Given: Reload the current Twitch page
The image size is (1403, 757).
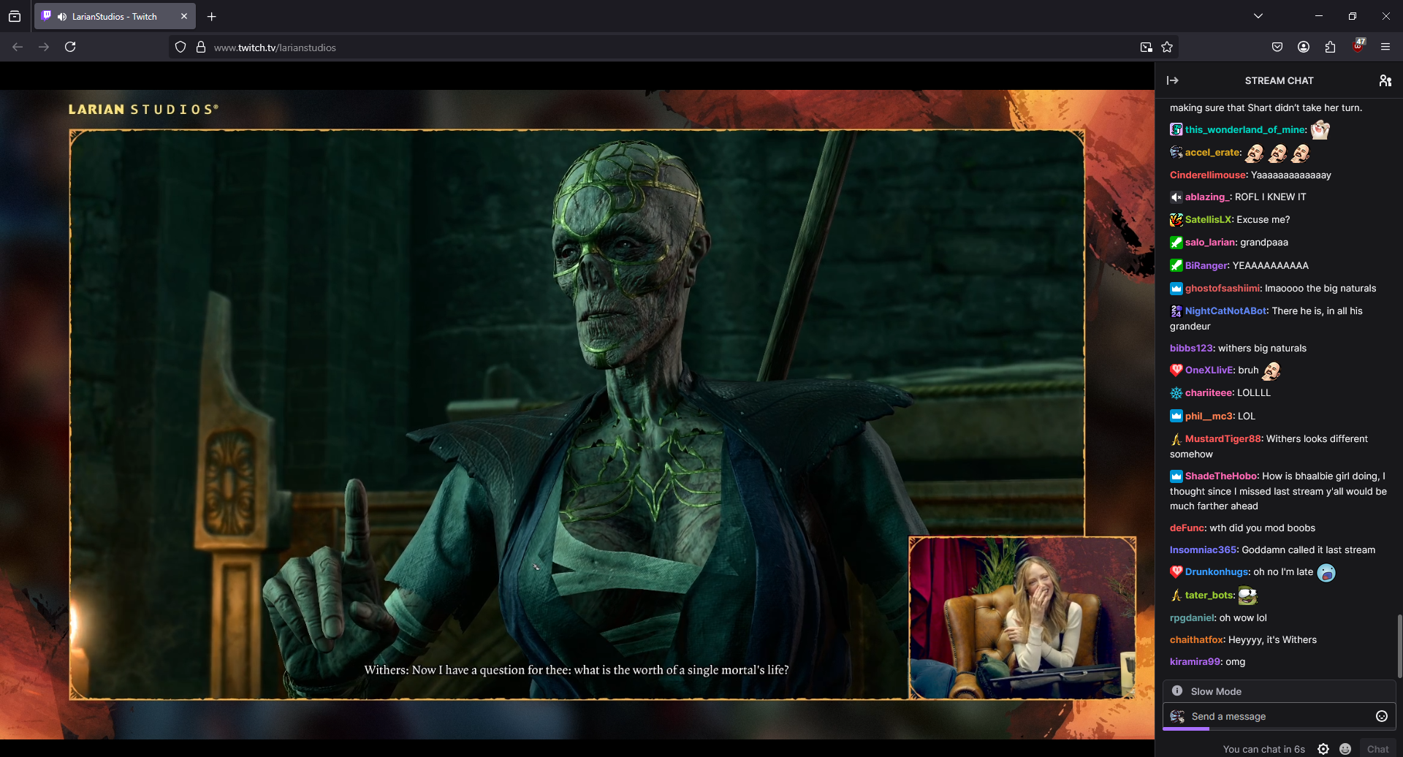Looking at the screenshot, I should point(70,47).
